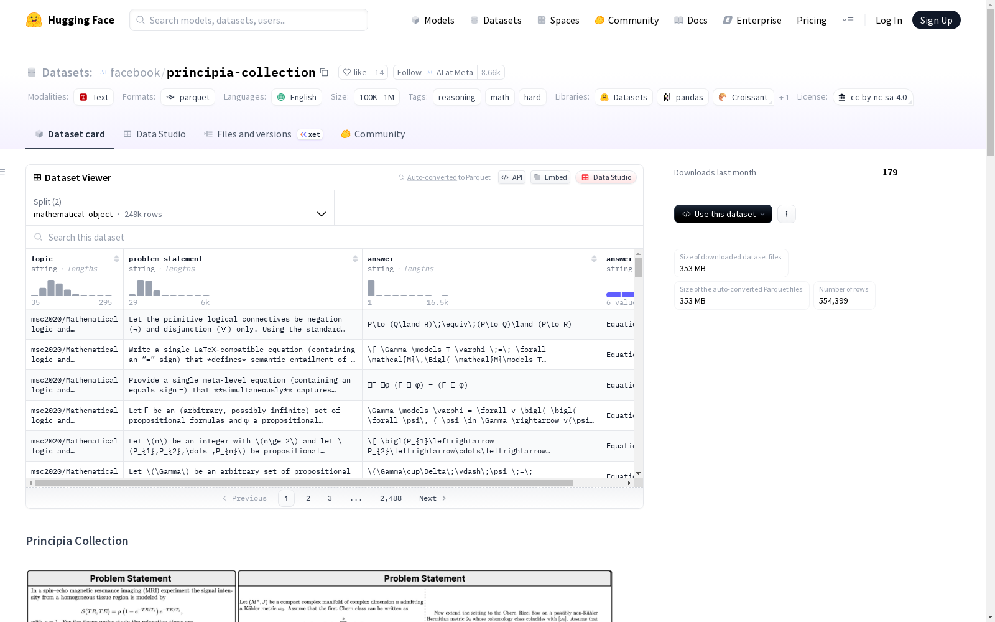This screenshot has width=995, height=622.
Task: Click the answer lengths histogram
Action: [x=408, y=287]
